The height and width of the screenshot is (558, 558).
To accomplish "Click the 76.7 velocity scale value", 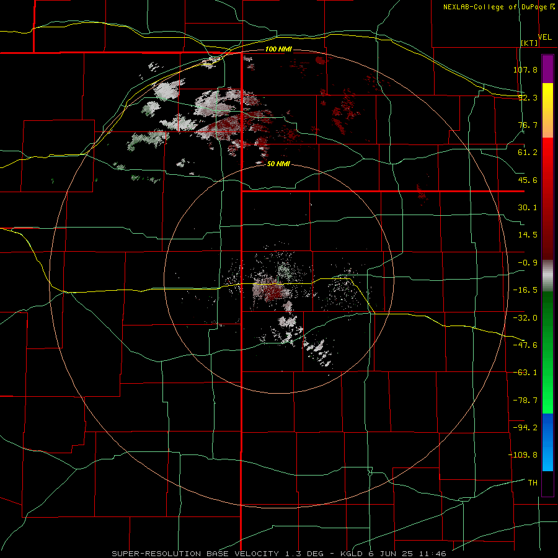I will [x=528, y=125].
